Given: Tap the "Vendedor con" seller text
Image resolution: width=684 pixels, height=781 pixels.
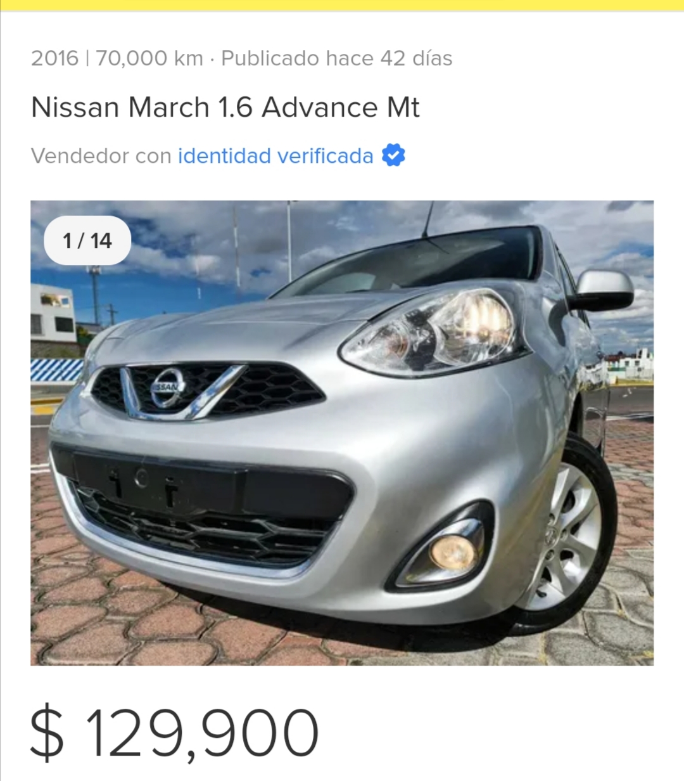Looking at the screenshot, I should [101, 156].
